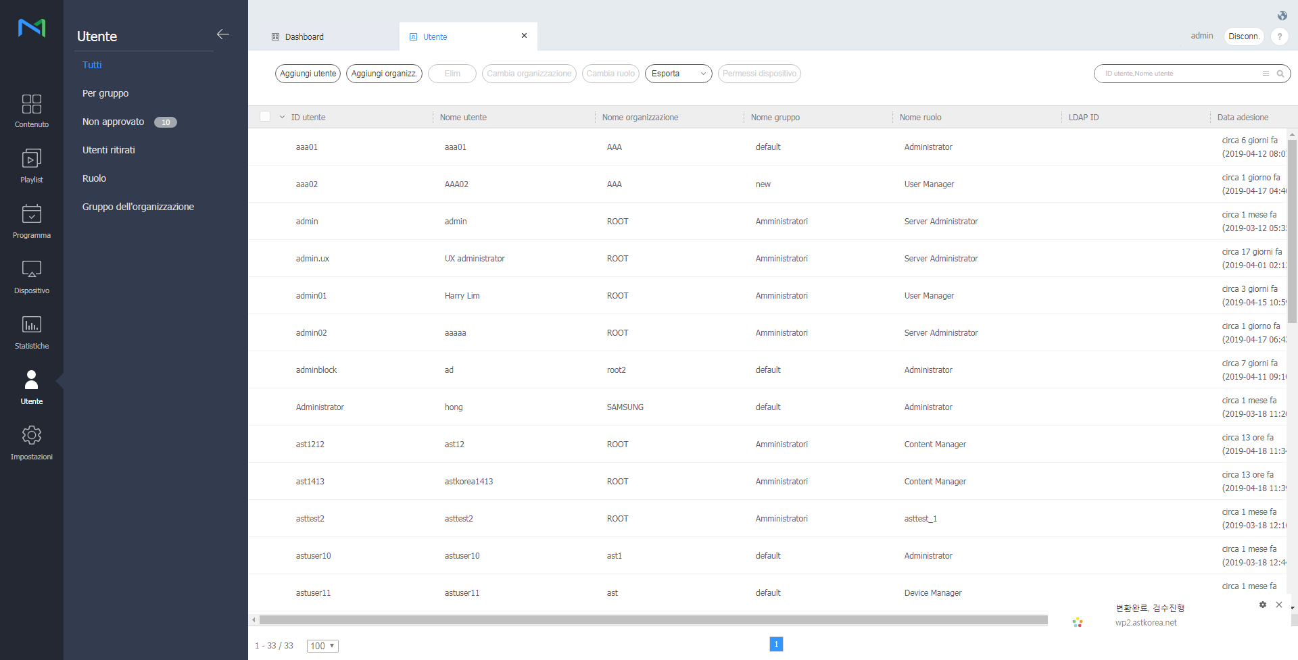Toggle the select-all users checkbox

(265, 117)
